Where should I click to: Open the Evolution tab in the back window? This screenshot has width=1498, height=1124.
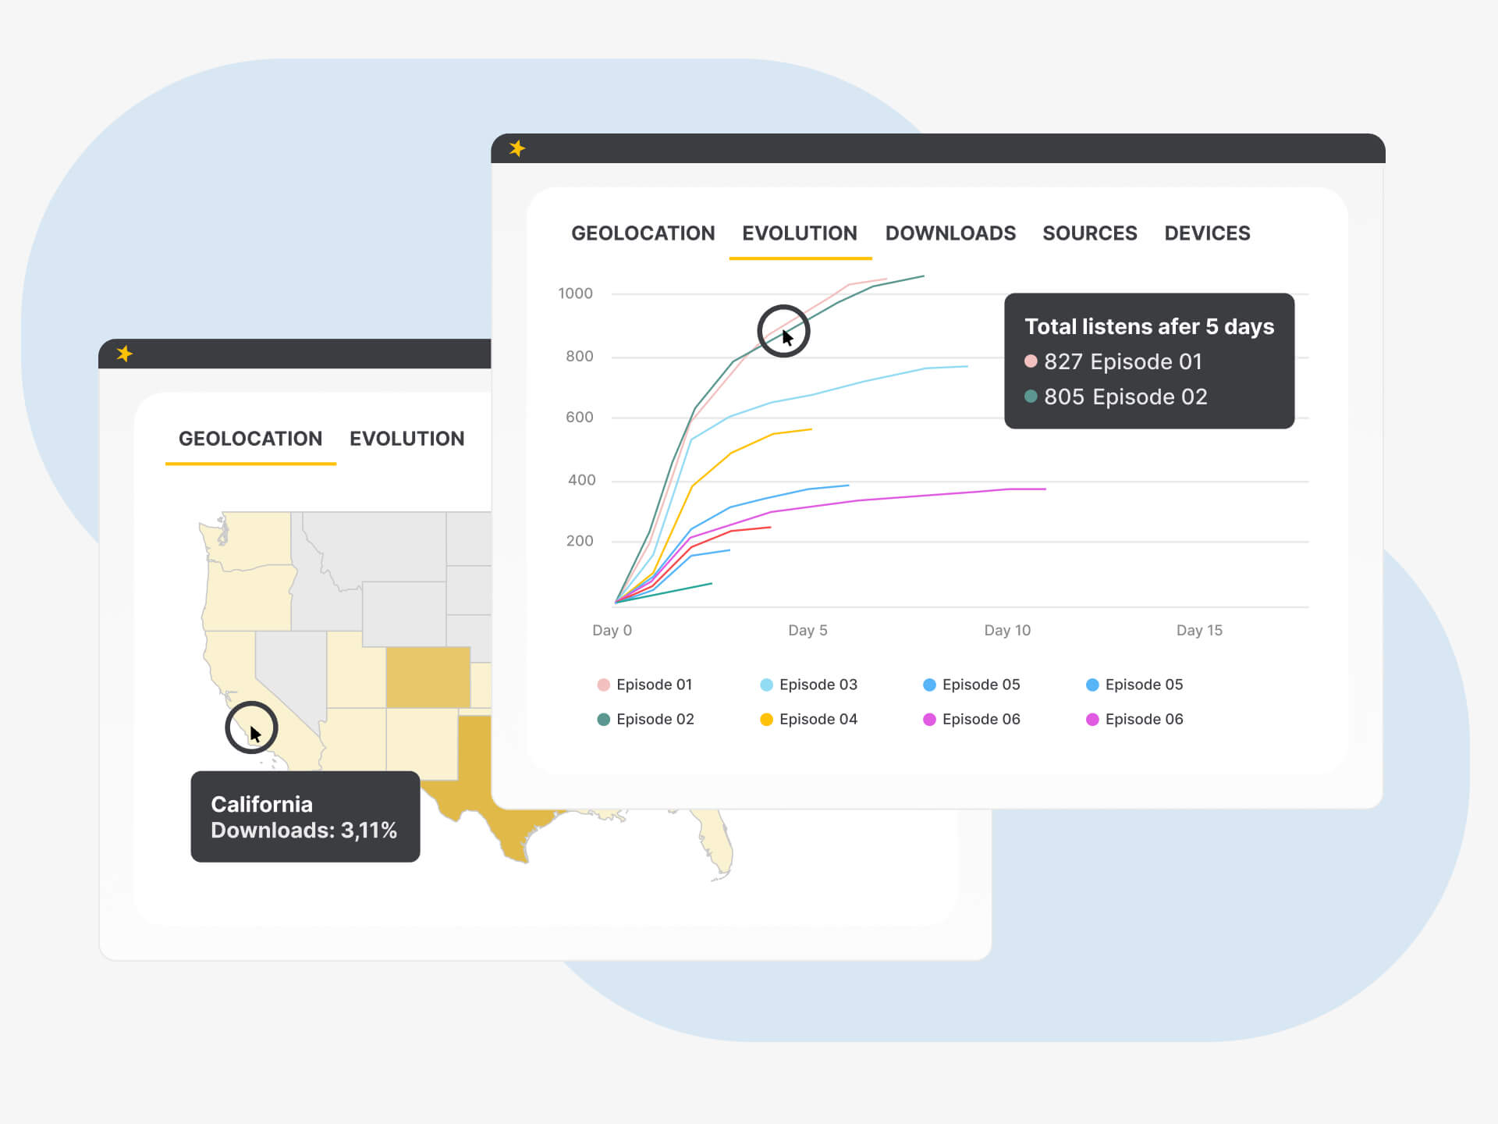[x=406, y=439]
